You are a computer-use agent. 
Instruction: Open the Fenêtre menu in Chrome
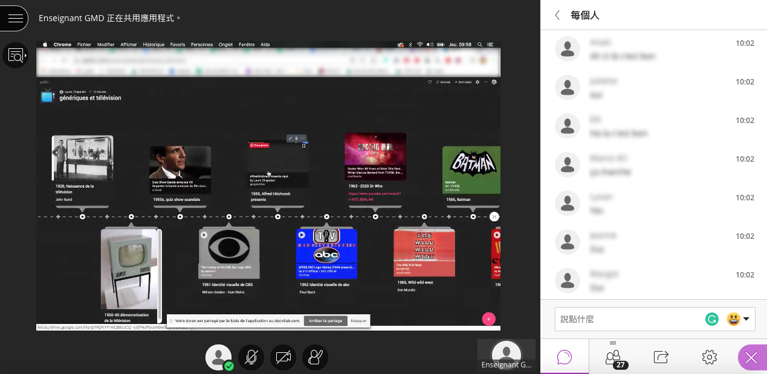click(x=247, y=45)
